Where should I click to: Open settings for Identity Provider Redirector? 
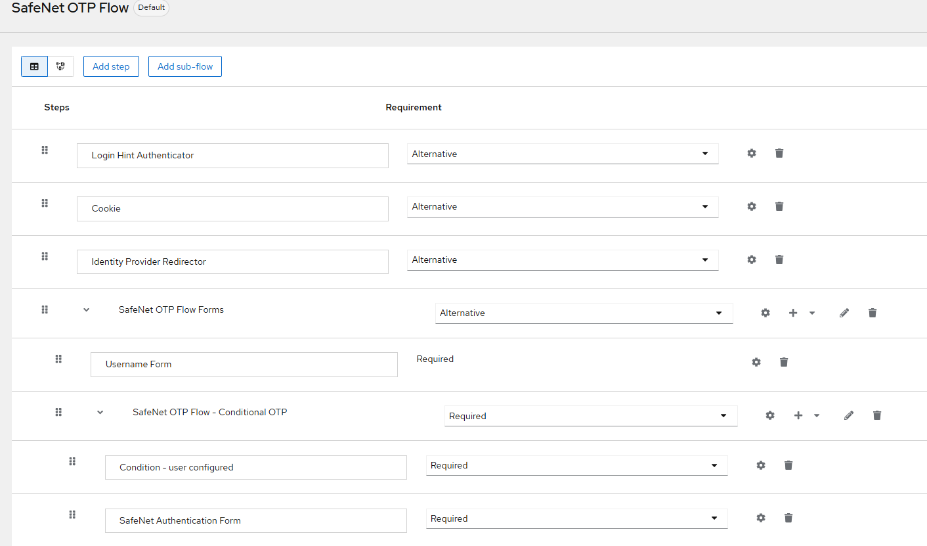pos(752,260)
